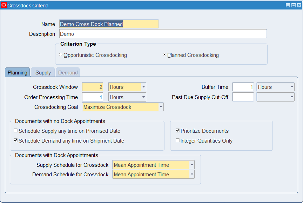The width and height of the screenshot is (303, 203).
Task: Enable Schedule Supply any time on Promised Date
Action: [16, 131]
